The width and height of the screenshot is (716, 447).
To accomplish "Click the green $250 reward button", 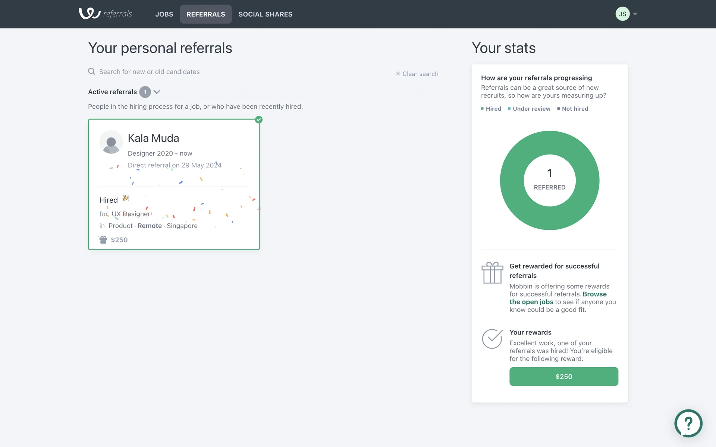I will (x=563, y=377).
